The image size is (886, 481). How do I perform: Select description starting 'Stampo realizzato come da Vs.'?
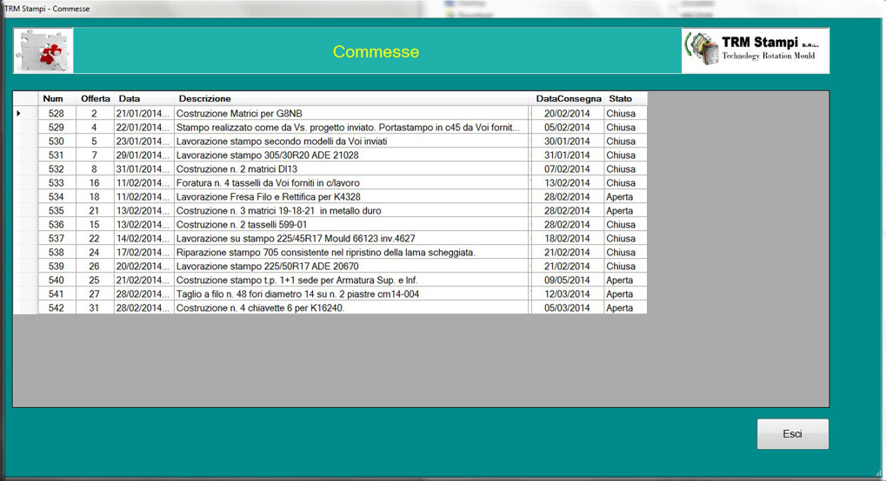[353, 127]
